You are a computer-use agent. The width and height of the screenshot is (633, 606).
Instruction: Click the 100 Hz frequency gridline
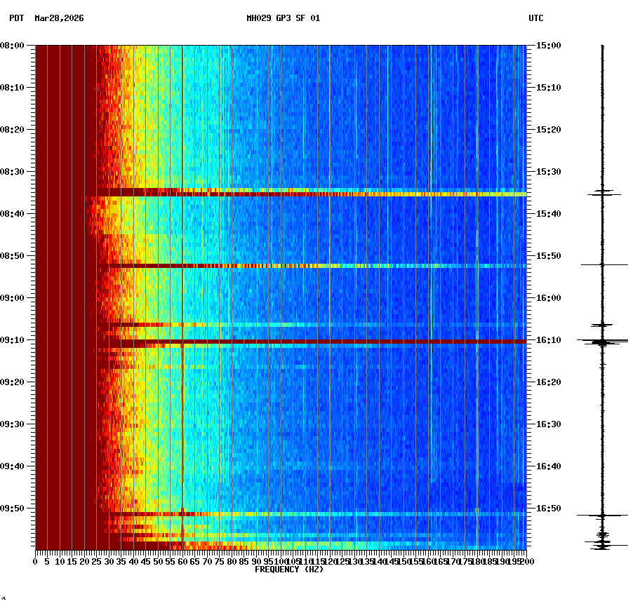point(280,281)
